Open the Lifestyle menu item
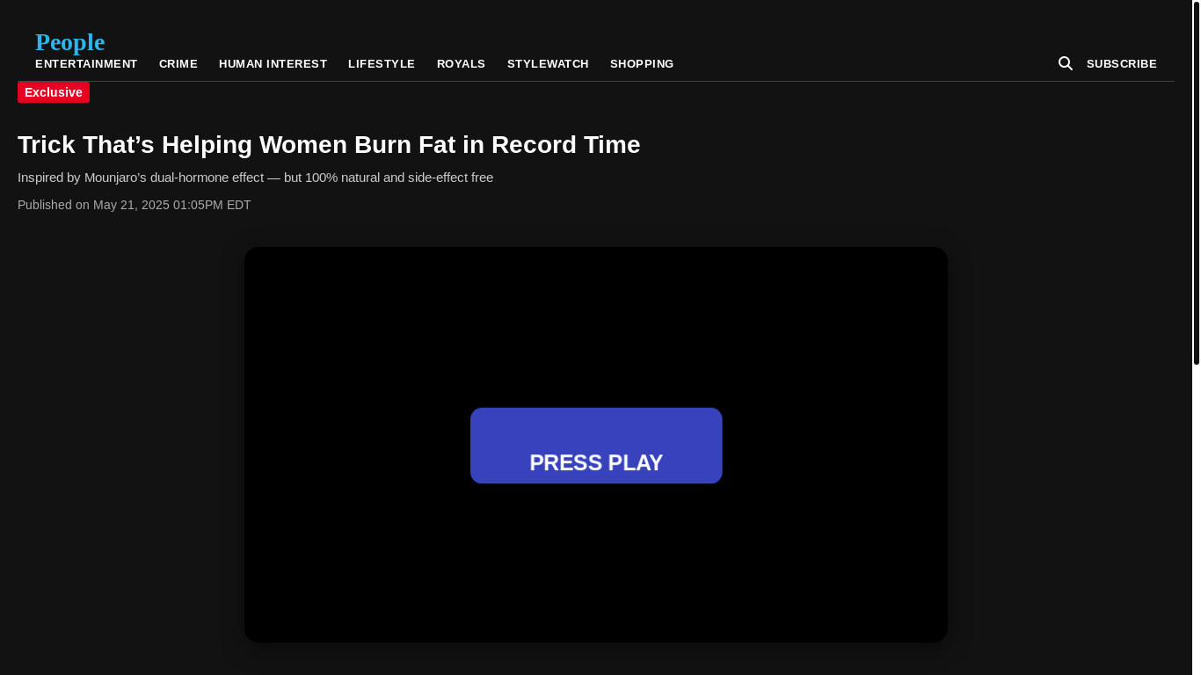1201x675 pixels. [x=382, y=64]
